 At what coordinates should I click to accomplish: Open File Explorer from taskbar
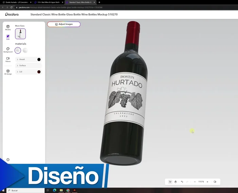(x=61, y=190)
